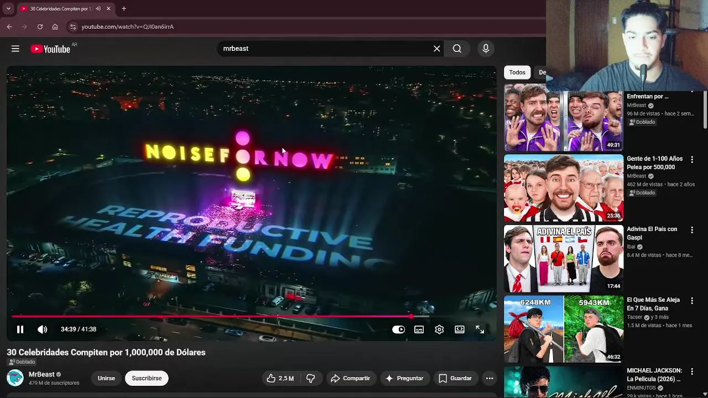Open options for Gente de 1-100 Años video
The width and height of the screenshot is (708, 398).
coord(692,159)
